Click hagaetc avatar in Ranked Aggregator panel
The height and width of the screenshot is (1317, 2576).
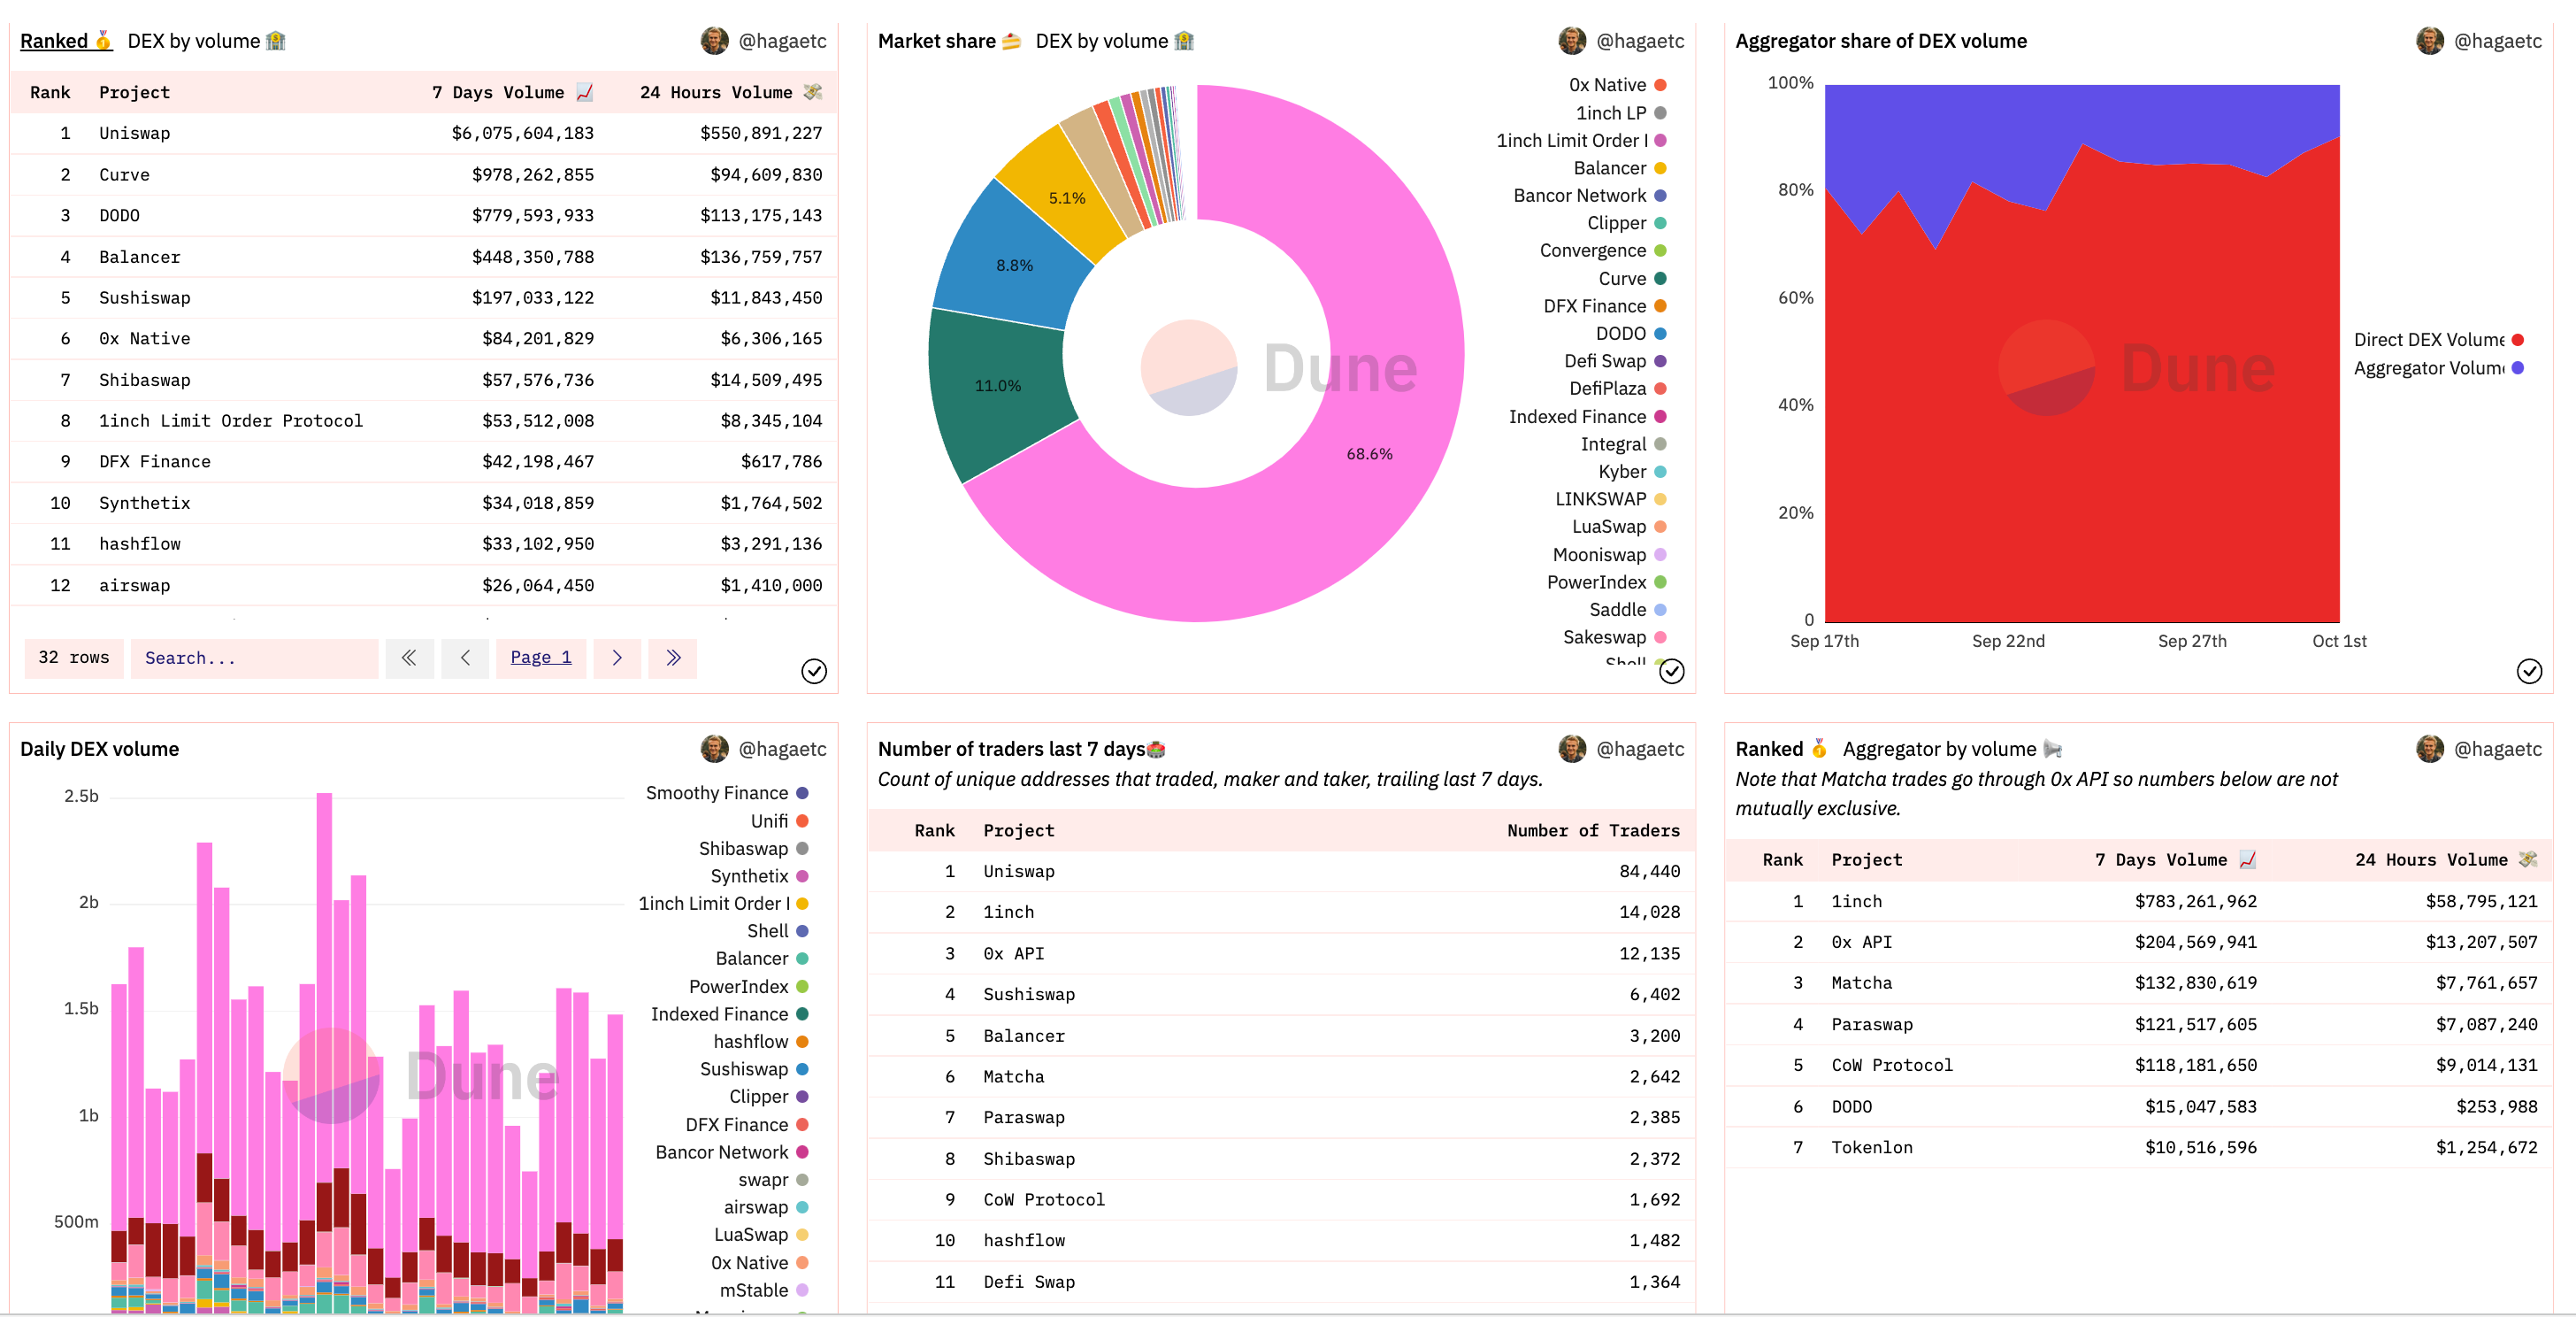(x=2430, y=749)
